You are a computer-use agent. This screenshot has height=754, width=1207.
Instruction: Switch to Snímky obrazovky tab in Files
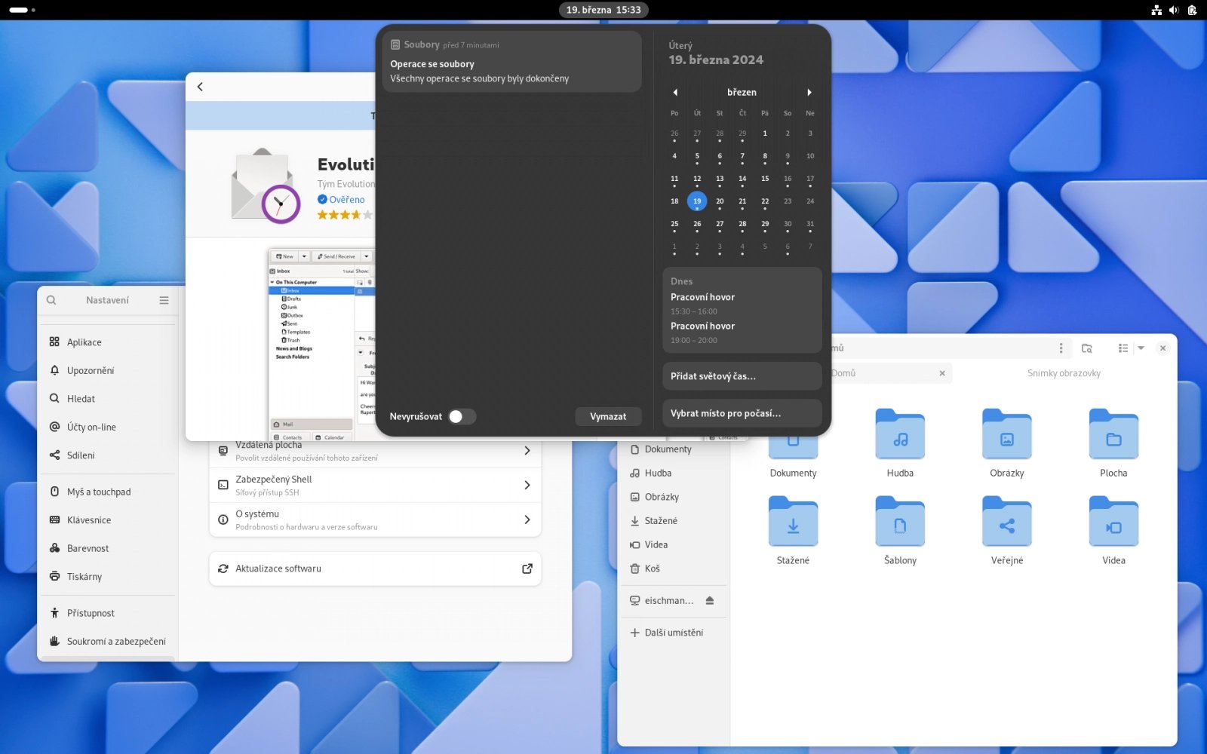click(1064, 373)
